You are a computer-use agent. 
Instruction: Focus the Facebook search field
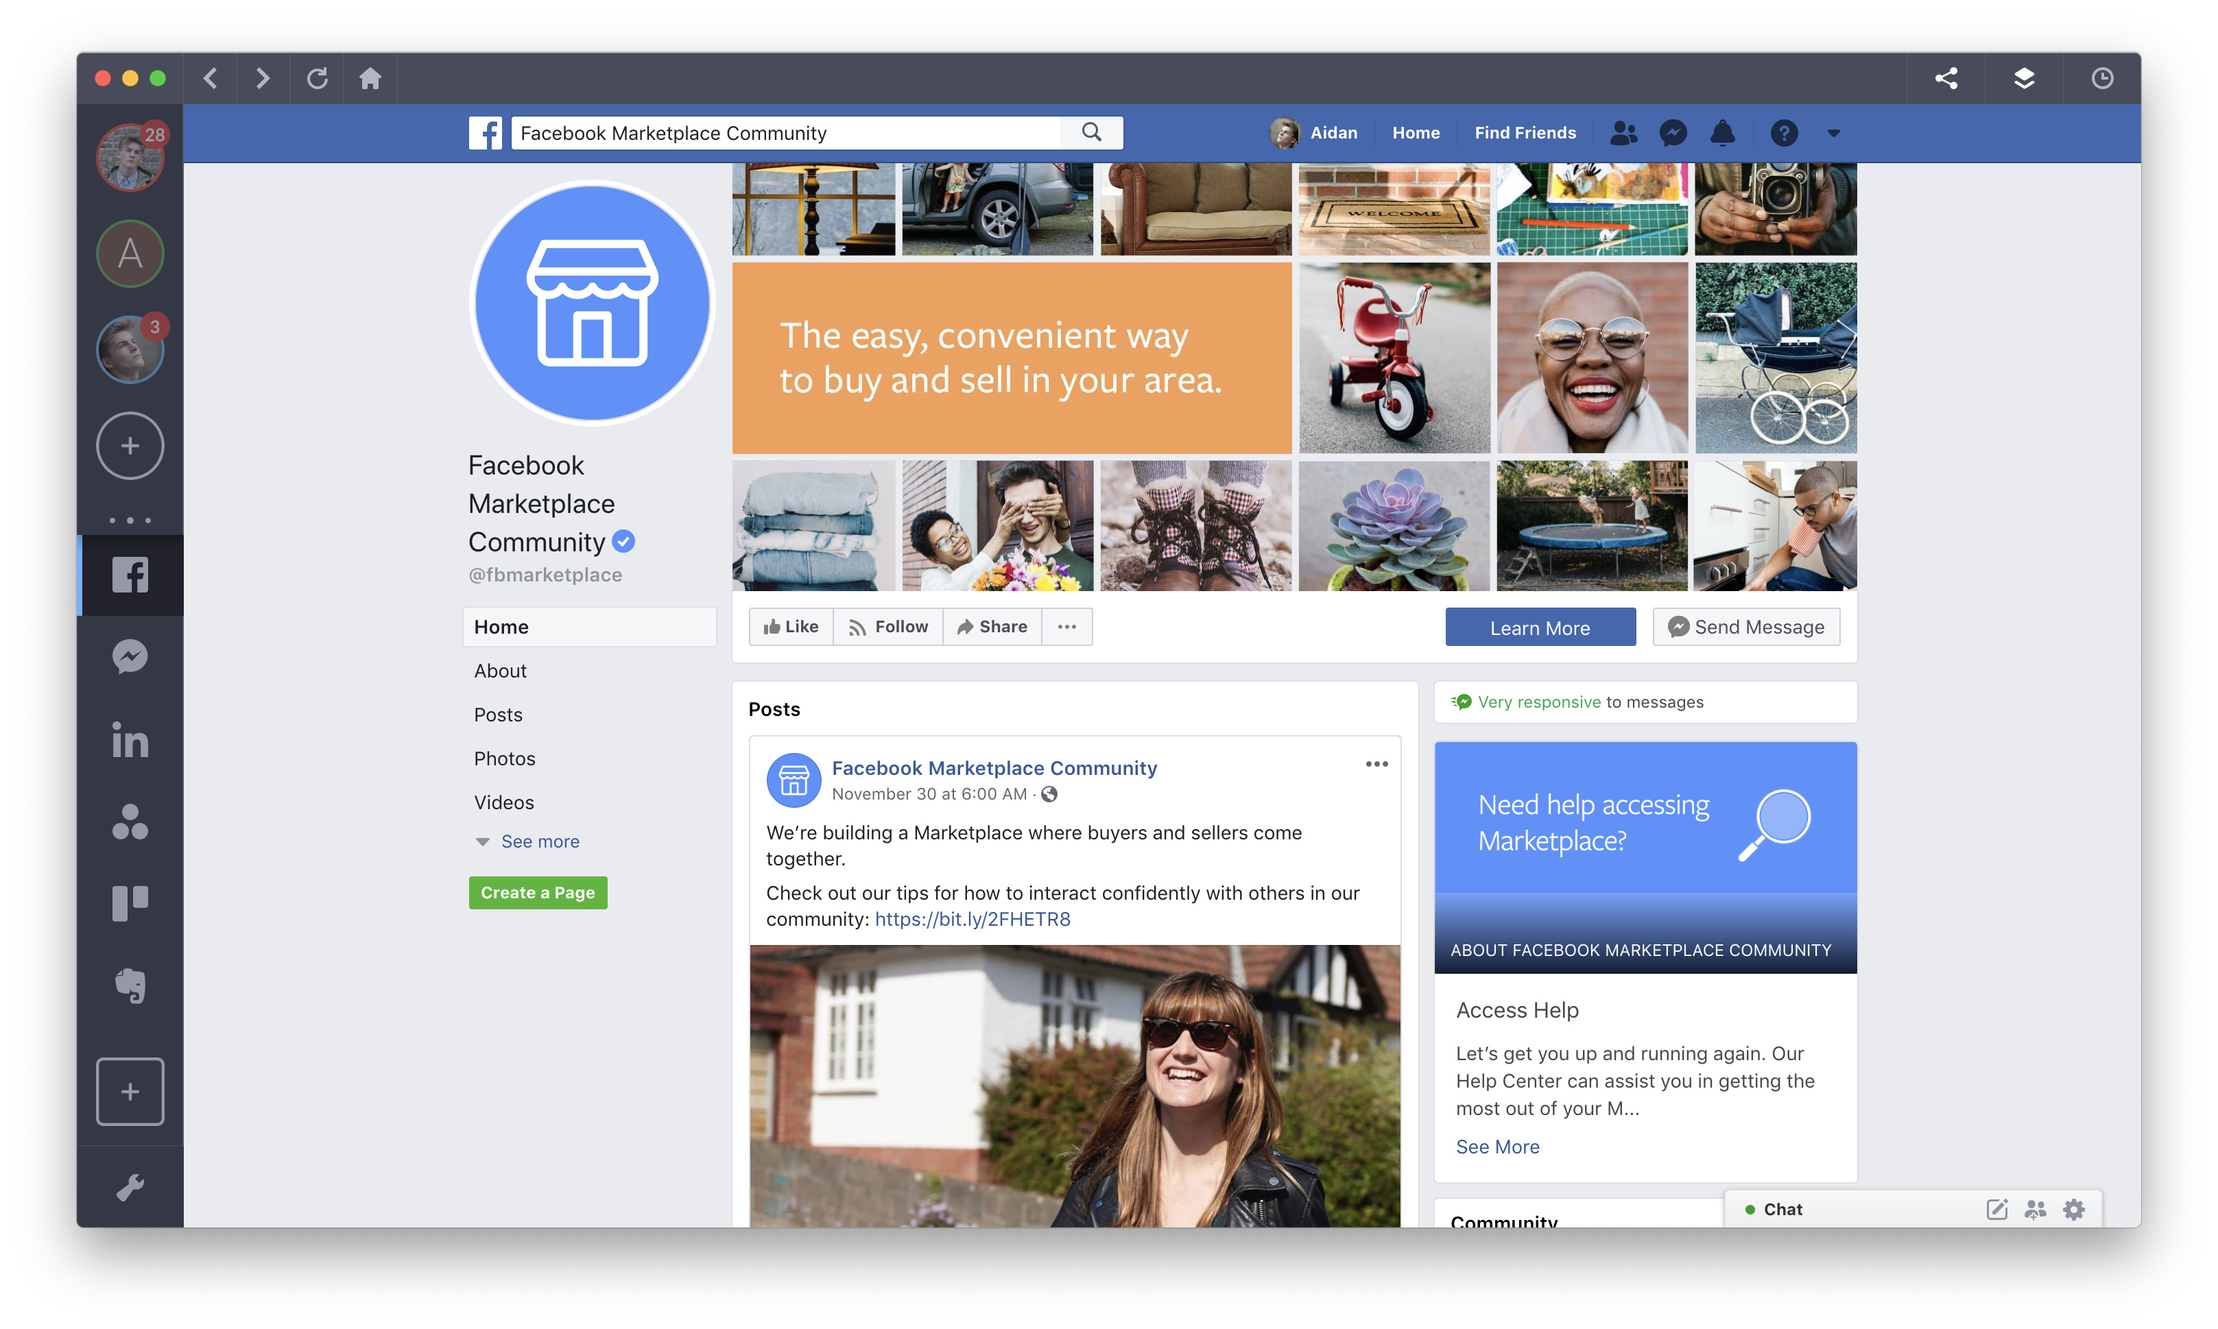click(x=786, y=132)
